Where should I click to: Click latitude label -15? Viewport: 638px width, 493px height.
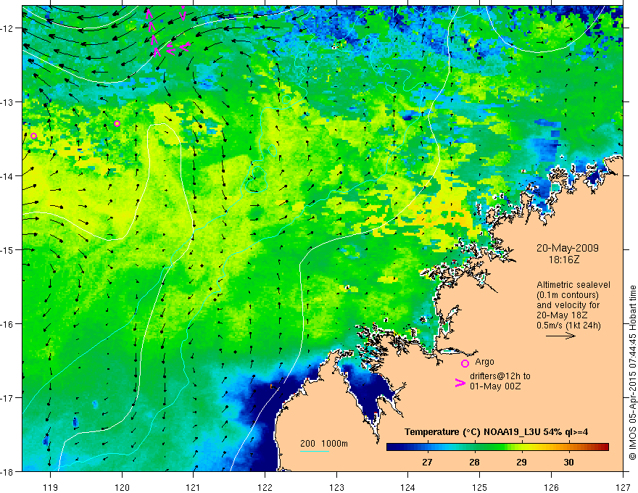pos(8,249)
